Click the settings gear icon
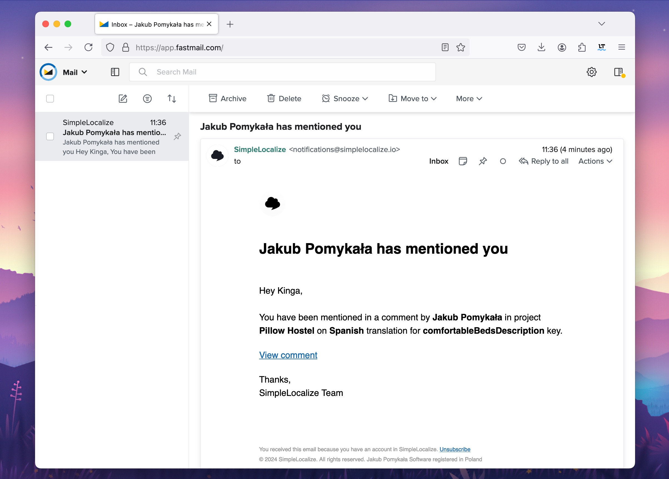 [x=591, y=71]
